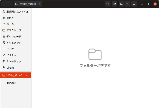This screenshot has width=159, height=108.
Task: Open ミュージック folder
Action: [16, 62]
